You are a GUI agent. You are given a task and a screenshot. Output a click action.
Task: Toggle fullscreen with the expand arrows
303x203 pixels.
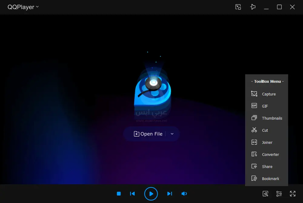tap(292, 194)
